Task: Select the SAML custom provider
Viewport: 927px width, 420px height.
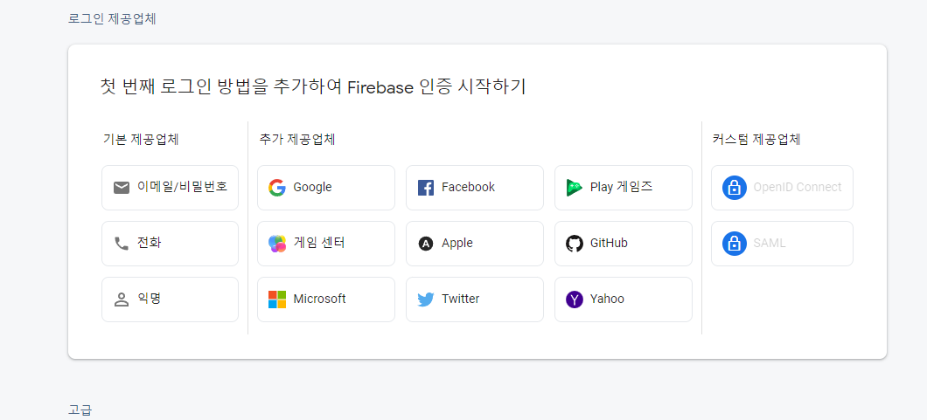Action: pyautogui.click(x=782, y=244)
